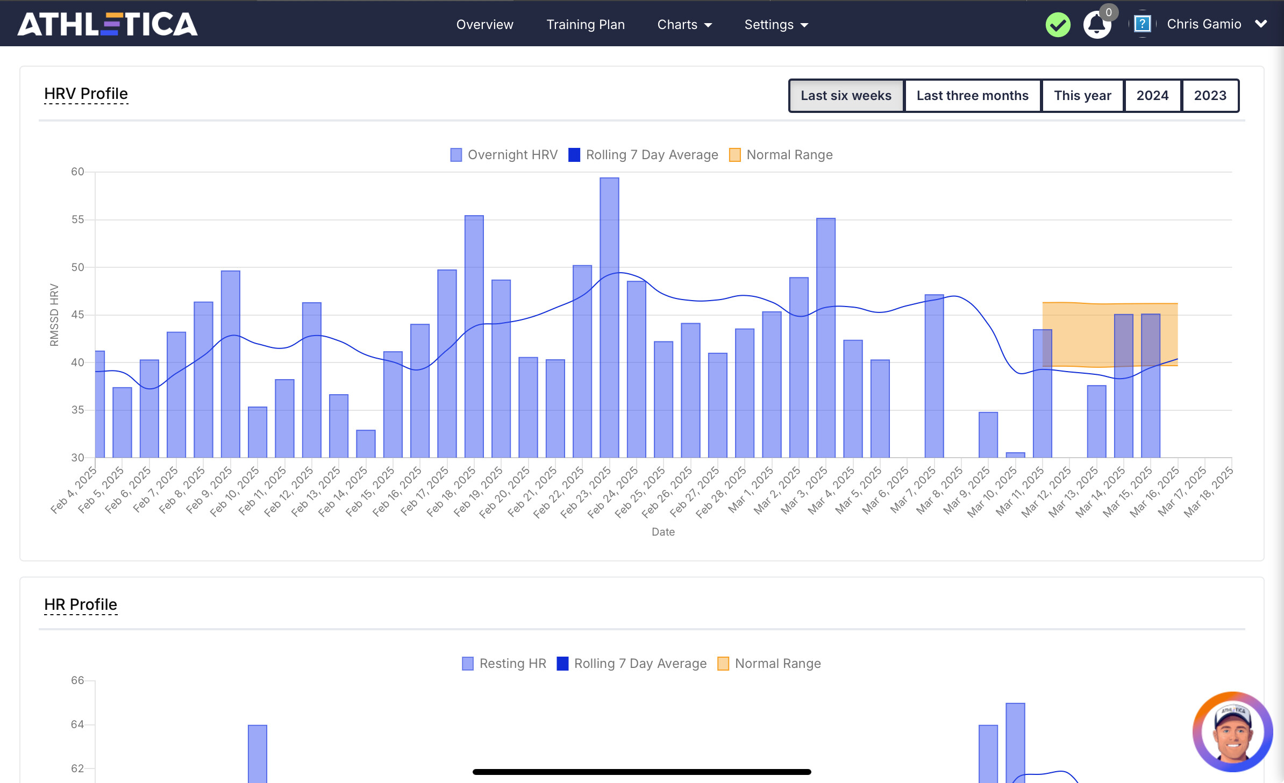Screen dimensions: 1284x783
Task: Toggle HR Normal Range legend swatch
Action: click(723, 664)
